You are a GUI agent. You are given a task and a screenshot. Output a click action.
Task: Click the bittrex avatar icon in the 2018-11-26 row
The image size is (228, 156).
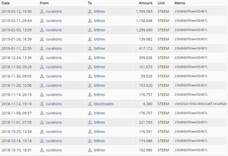click(90, 85)
